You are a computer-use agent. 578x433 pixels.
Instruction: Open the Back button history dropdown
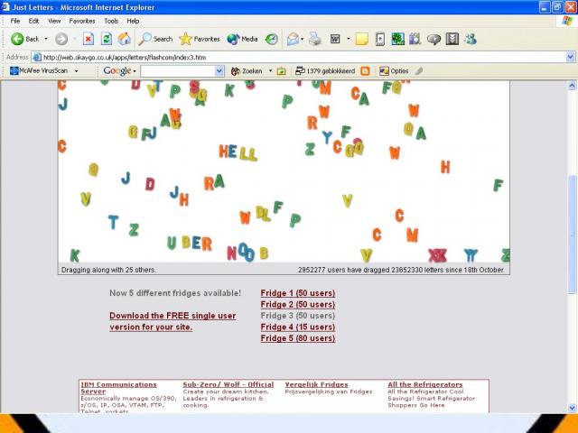point(46,39)
